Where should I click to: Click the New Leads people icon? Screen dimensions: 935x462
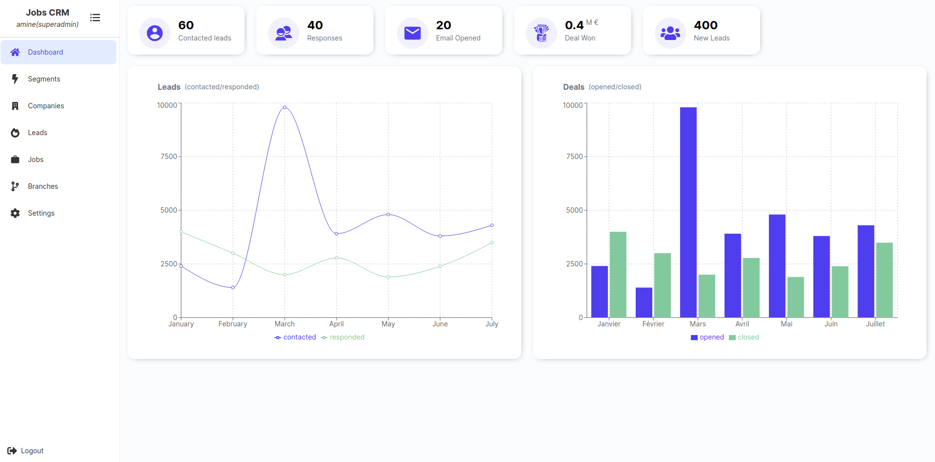click(x=670, y=33)
